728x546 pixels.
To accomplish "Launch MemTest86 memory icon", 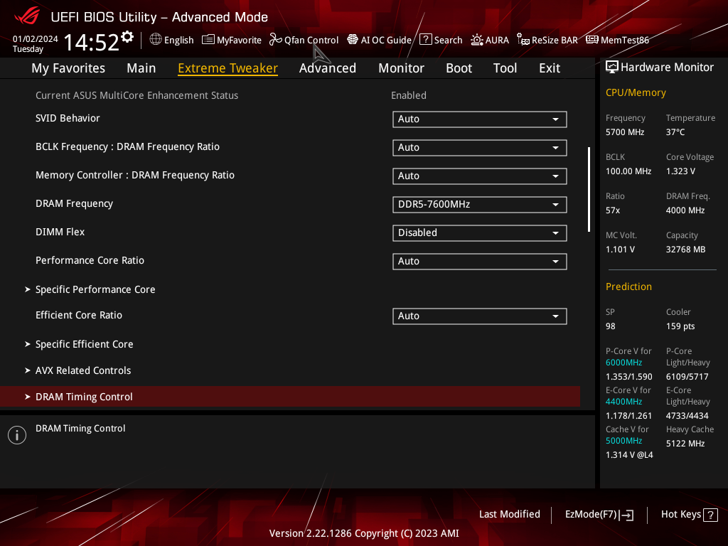I will (x=592, y=40).
